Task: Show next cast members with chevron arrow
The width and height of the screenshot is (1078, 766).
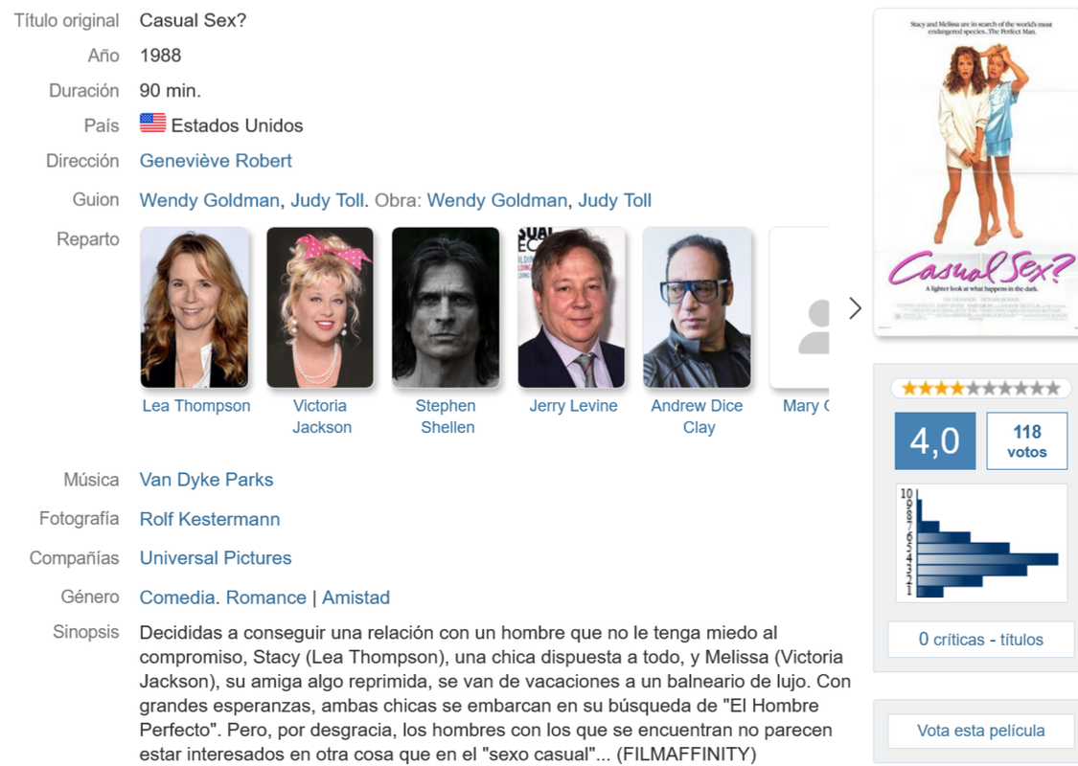Action: (x=855, y=308)
